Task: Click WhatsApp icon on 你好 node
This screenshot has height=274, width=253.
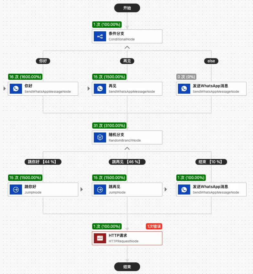Action: pyautogui.click(x=16, y=89)
